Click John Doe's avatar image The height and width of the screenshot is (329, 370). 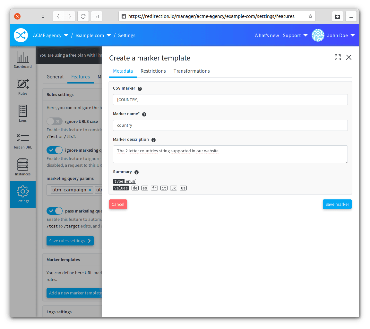click(x=318, y=35)
